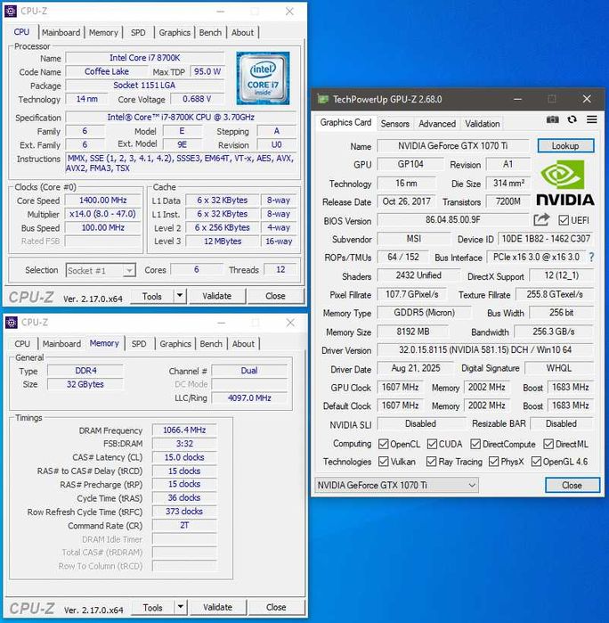Click Validate button in bottom CPU-Z
Viewport: 609px width, 623px height.
217,608
